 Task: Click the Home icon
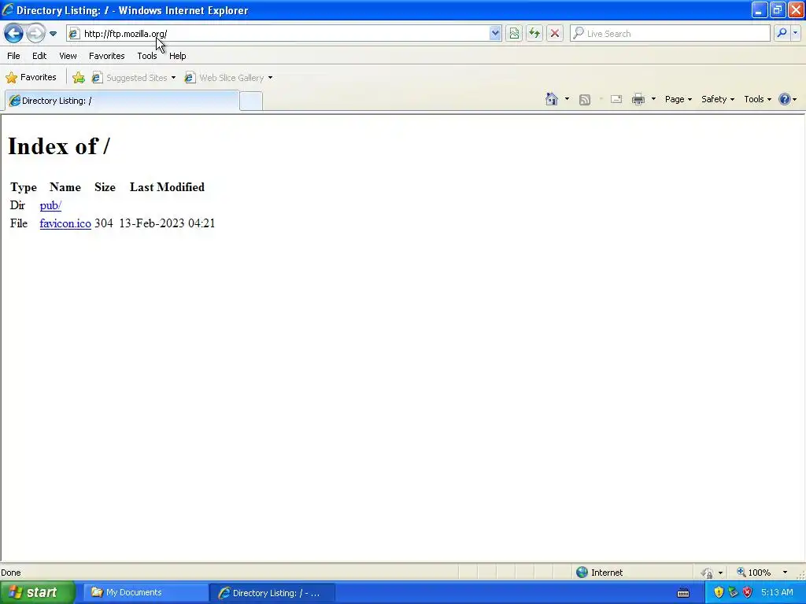pyautogui.click(x=552, y=99)
